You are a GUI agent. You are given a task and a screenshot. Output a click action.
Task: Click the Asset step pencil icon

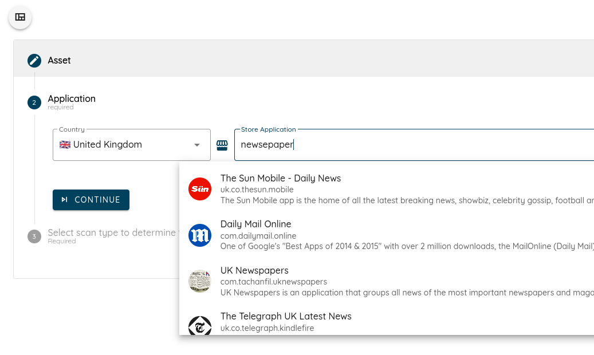pos(34,60)
